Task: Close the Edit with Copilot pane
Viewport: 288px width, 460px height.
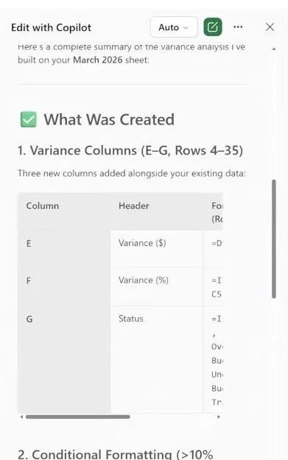Action: click(270, 27)
